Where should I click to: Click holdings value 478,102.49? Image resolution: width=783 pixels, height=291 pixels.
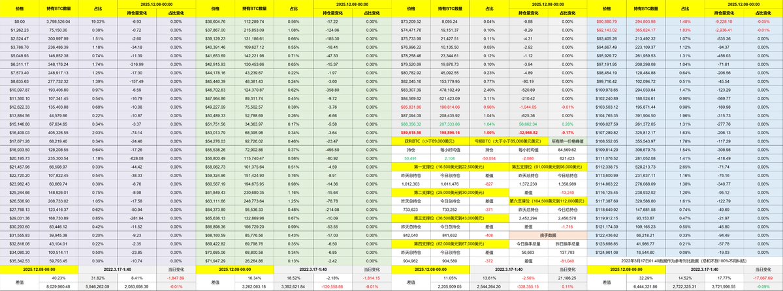pos(451,90)
